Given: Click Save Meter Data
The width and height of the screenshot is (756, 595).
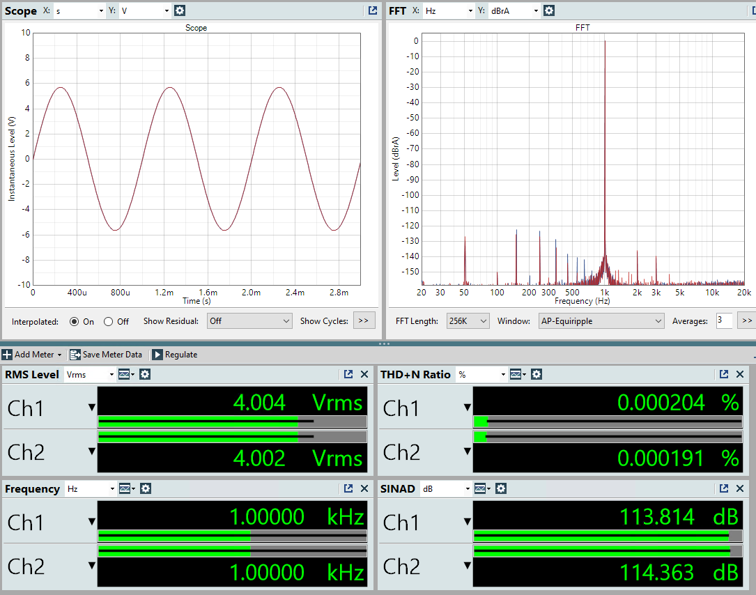Looking at the screenshot, I should 106,355.
